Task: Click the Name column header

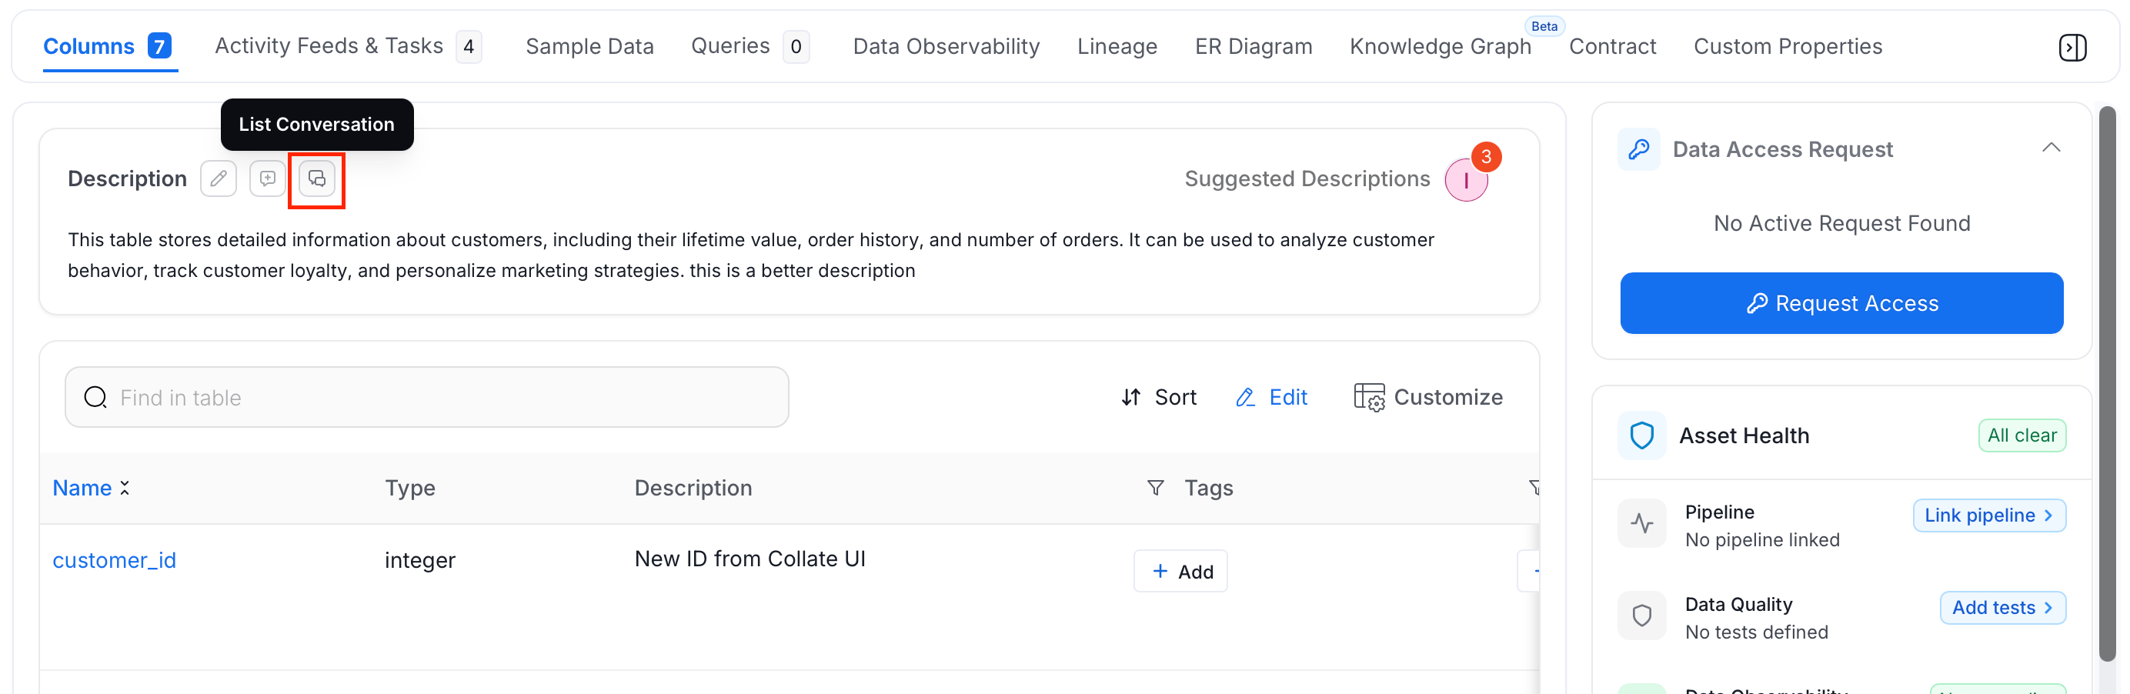Action: [x=82, y=488]
